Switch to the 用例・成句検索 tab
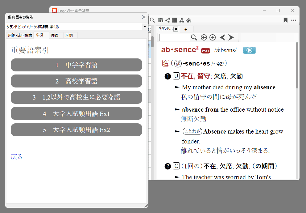The width and height of the screenshot is (306, 213). point(20,35)
